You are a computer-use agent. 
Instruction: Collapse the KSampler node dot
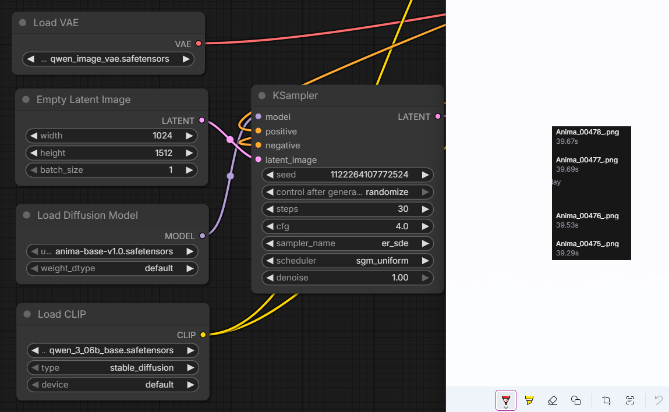pyautogui.click(x=262, y=95)
